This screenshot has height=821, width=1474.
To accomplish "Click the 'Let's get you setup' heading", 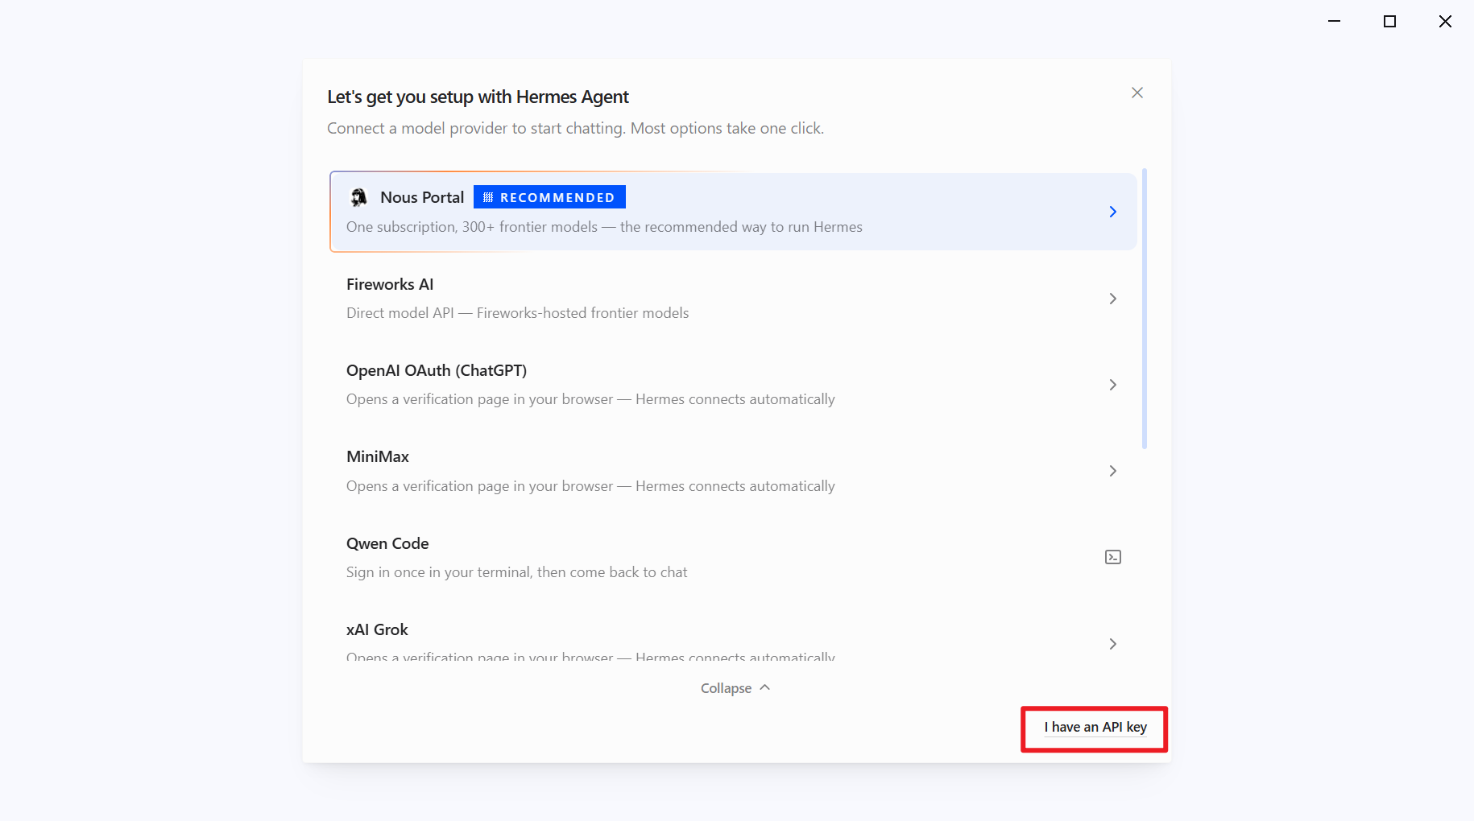I will (x=478, y=97).
